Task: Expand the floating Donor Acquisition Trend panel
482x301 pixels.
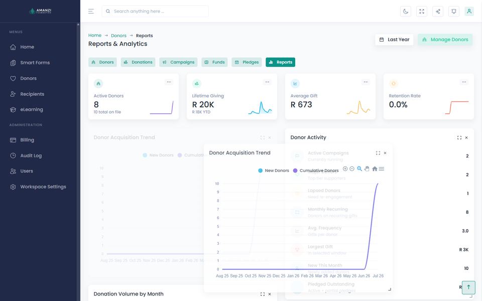Action: point(378,153)
